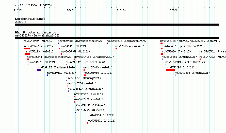Select nsv6058086 (Wu2021) label
Viewport: 226px width, 133px height.
click(98, 73)
